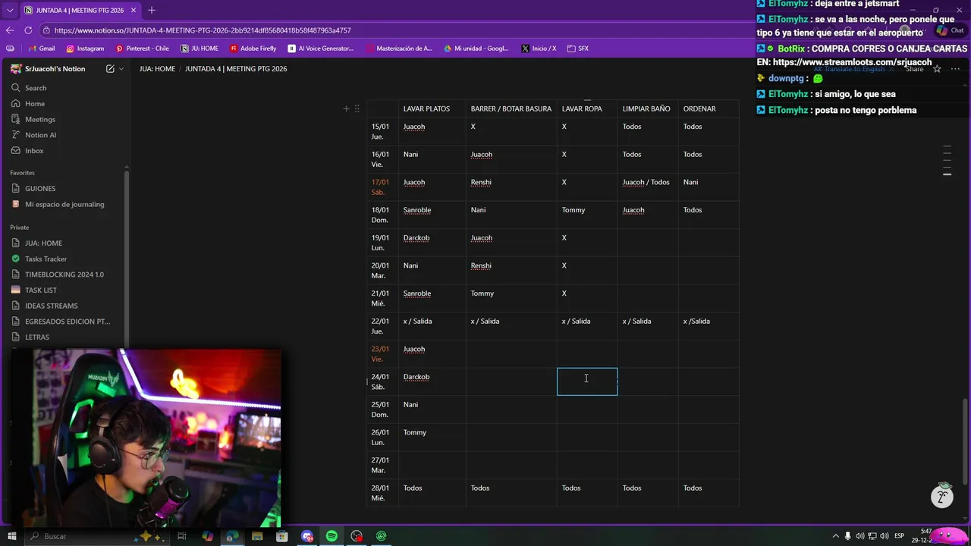Screen dimensions: 971x546
Task: Click the six-dot drag handle beside table
Action: [x=357, y=109]
